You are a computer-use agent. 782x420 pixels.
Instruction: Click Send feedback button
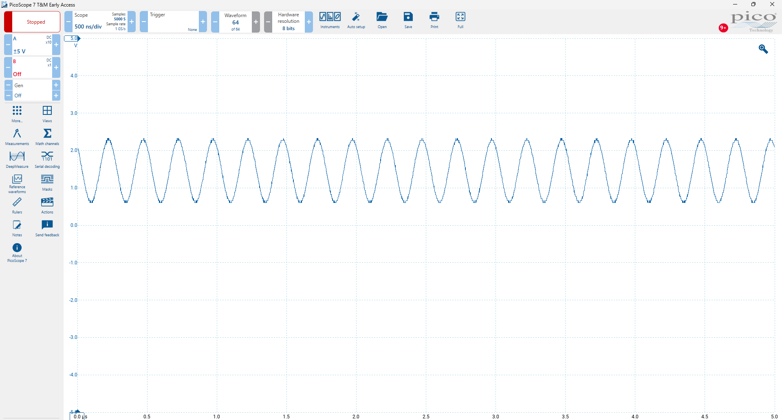click(47, 228)
